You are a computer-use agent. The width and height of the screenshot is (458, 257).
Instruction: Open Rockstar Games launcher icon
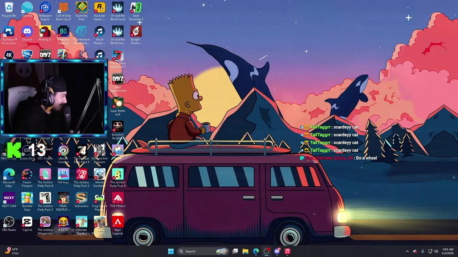(x=99, y=11)
